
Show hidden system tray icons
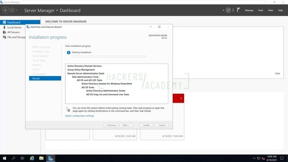point(254,158)
